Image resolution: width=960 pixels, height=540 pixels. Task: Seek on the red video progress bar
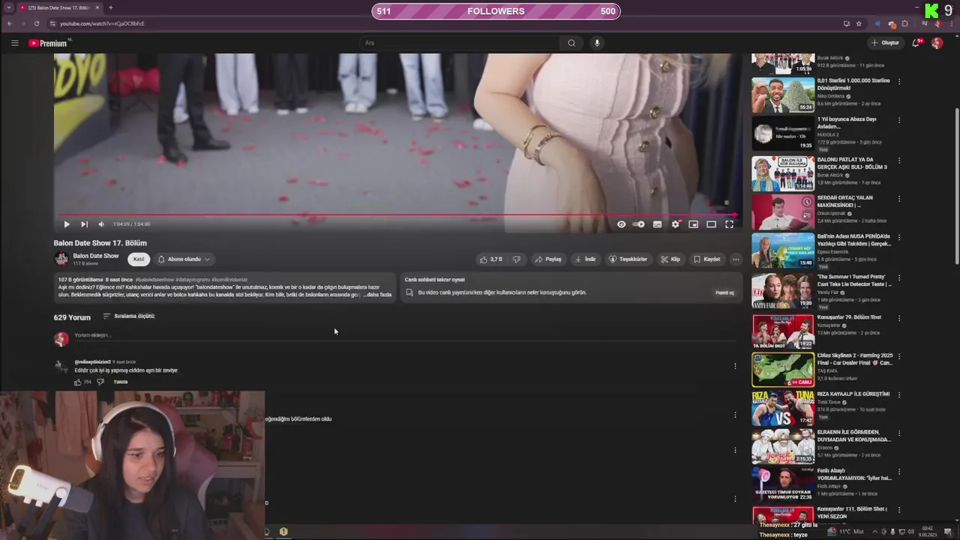[x=397, y=214]
